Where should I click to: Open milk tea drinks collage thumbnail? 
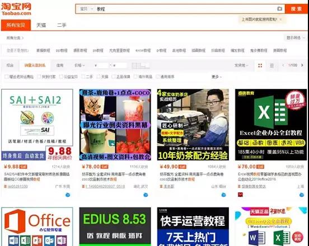coord(115,125)
